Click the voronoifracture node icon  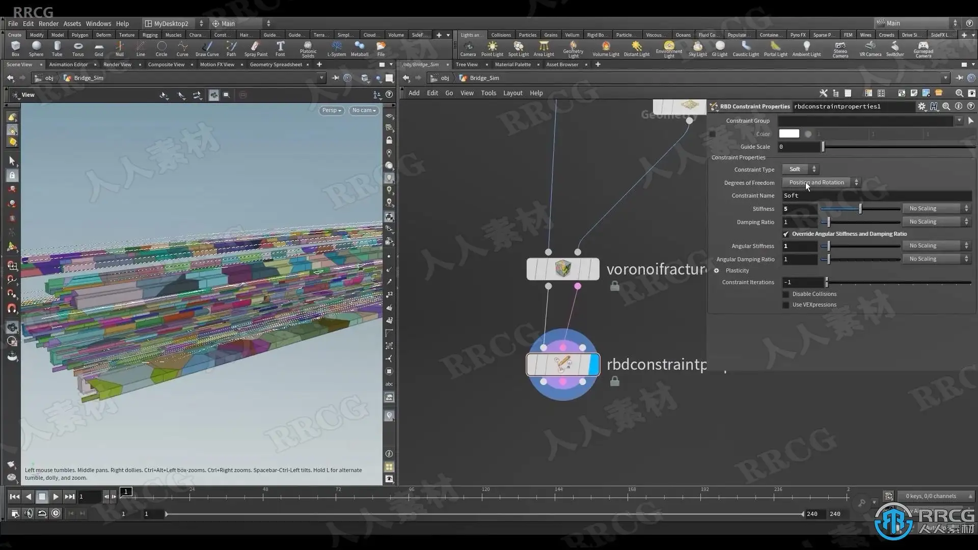point(563,269)
